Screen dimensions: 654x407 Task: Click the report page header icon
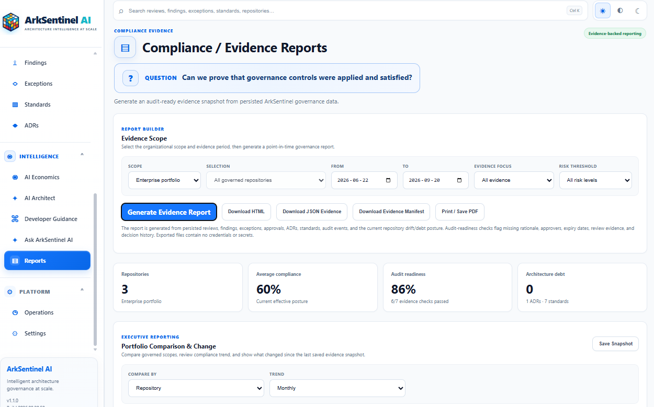[125, 48]
